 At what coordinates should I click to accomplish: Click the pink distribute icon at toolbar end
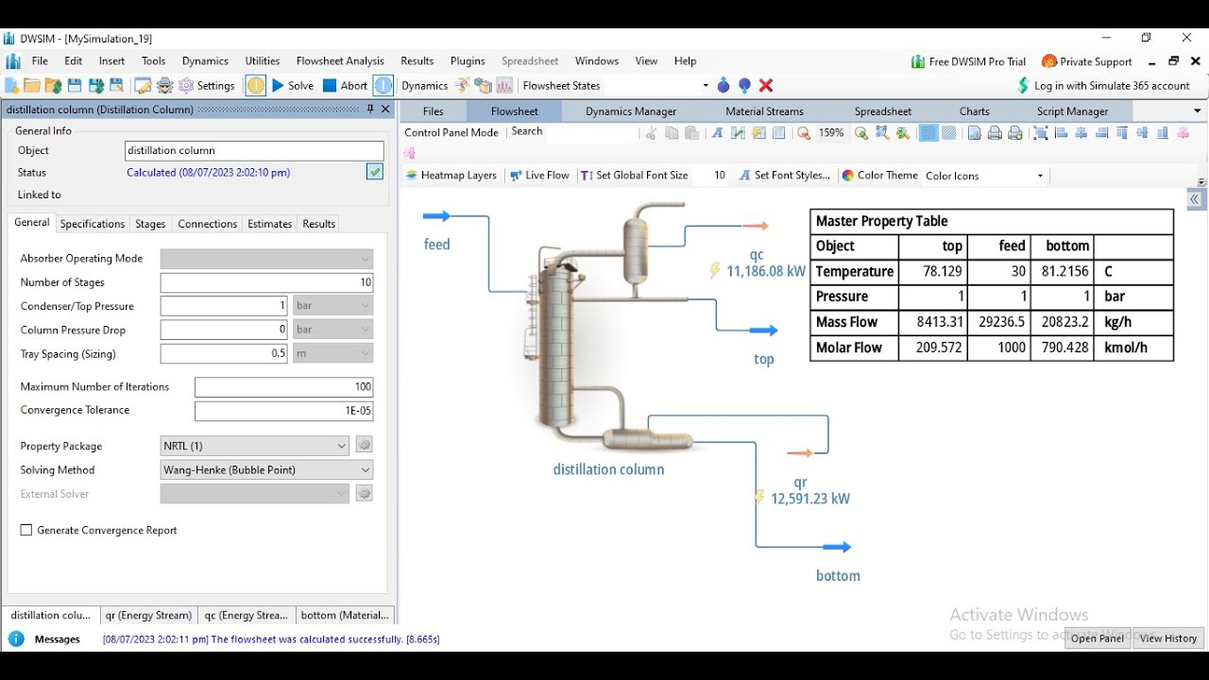[x=1184, y=133]
